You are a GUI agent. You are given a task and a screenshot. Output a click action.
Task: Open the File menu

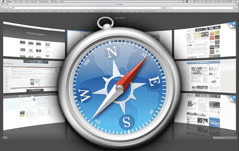(x=15, y=2)
